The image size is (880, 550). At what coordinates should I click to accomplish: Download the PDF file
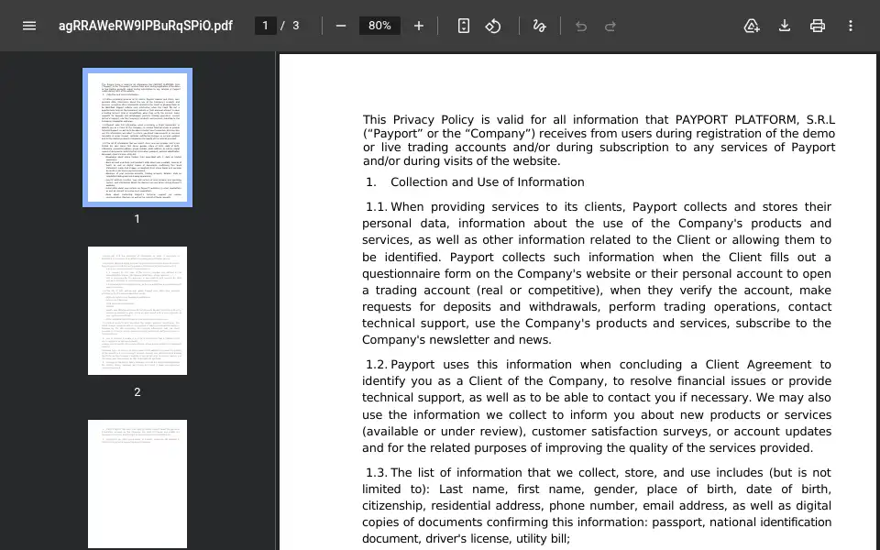tap(785, 26)
